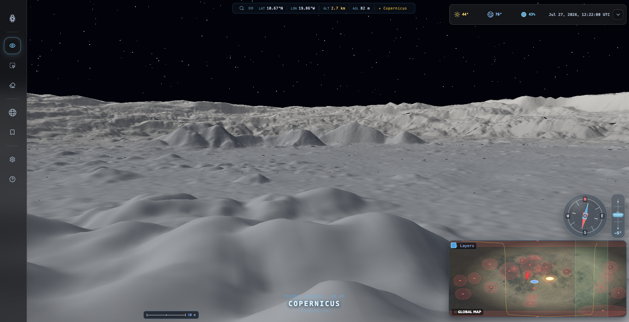Viewport: 629px width, 322px height.
Task: Toggle the eye view mode button
Action: click(x=12, y=46)
